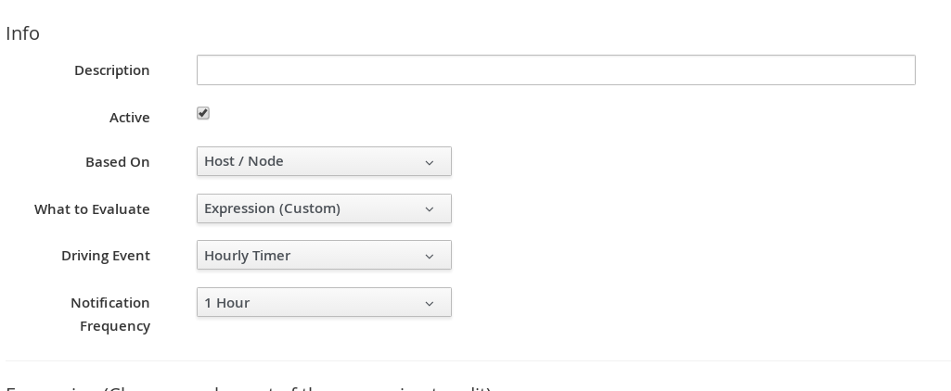Click the Active label text

pos(130,118)
